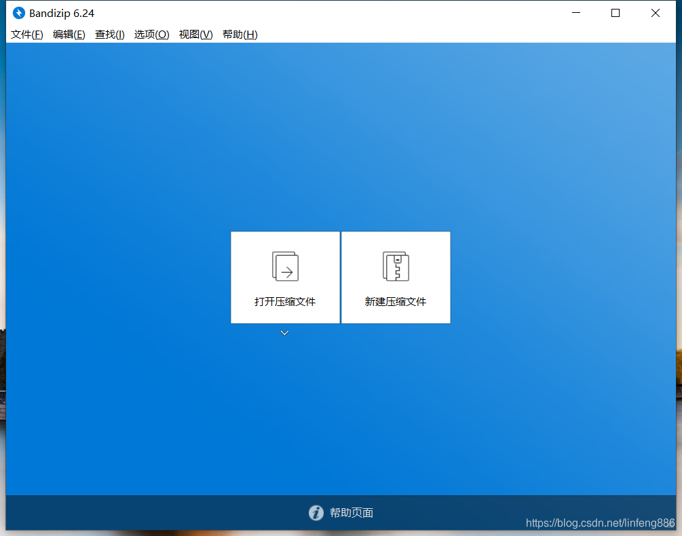Click the info icon beside 帮助页面
Screen dimensions: 682x536
pyautogui.click(x=316, y=512)
